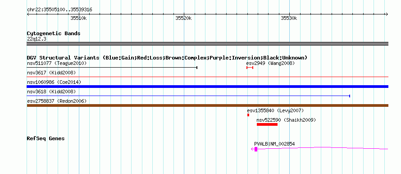Click the nsv522590 (Shaikh2009) variant label

[x=286, y=120]
